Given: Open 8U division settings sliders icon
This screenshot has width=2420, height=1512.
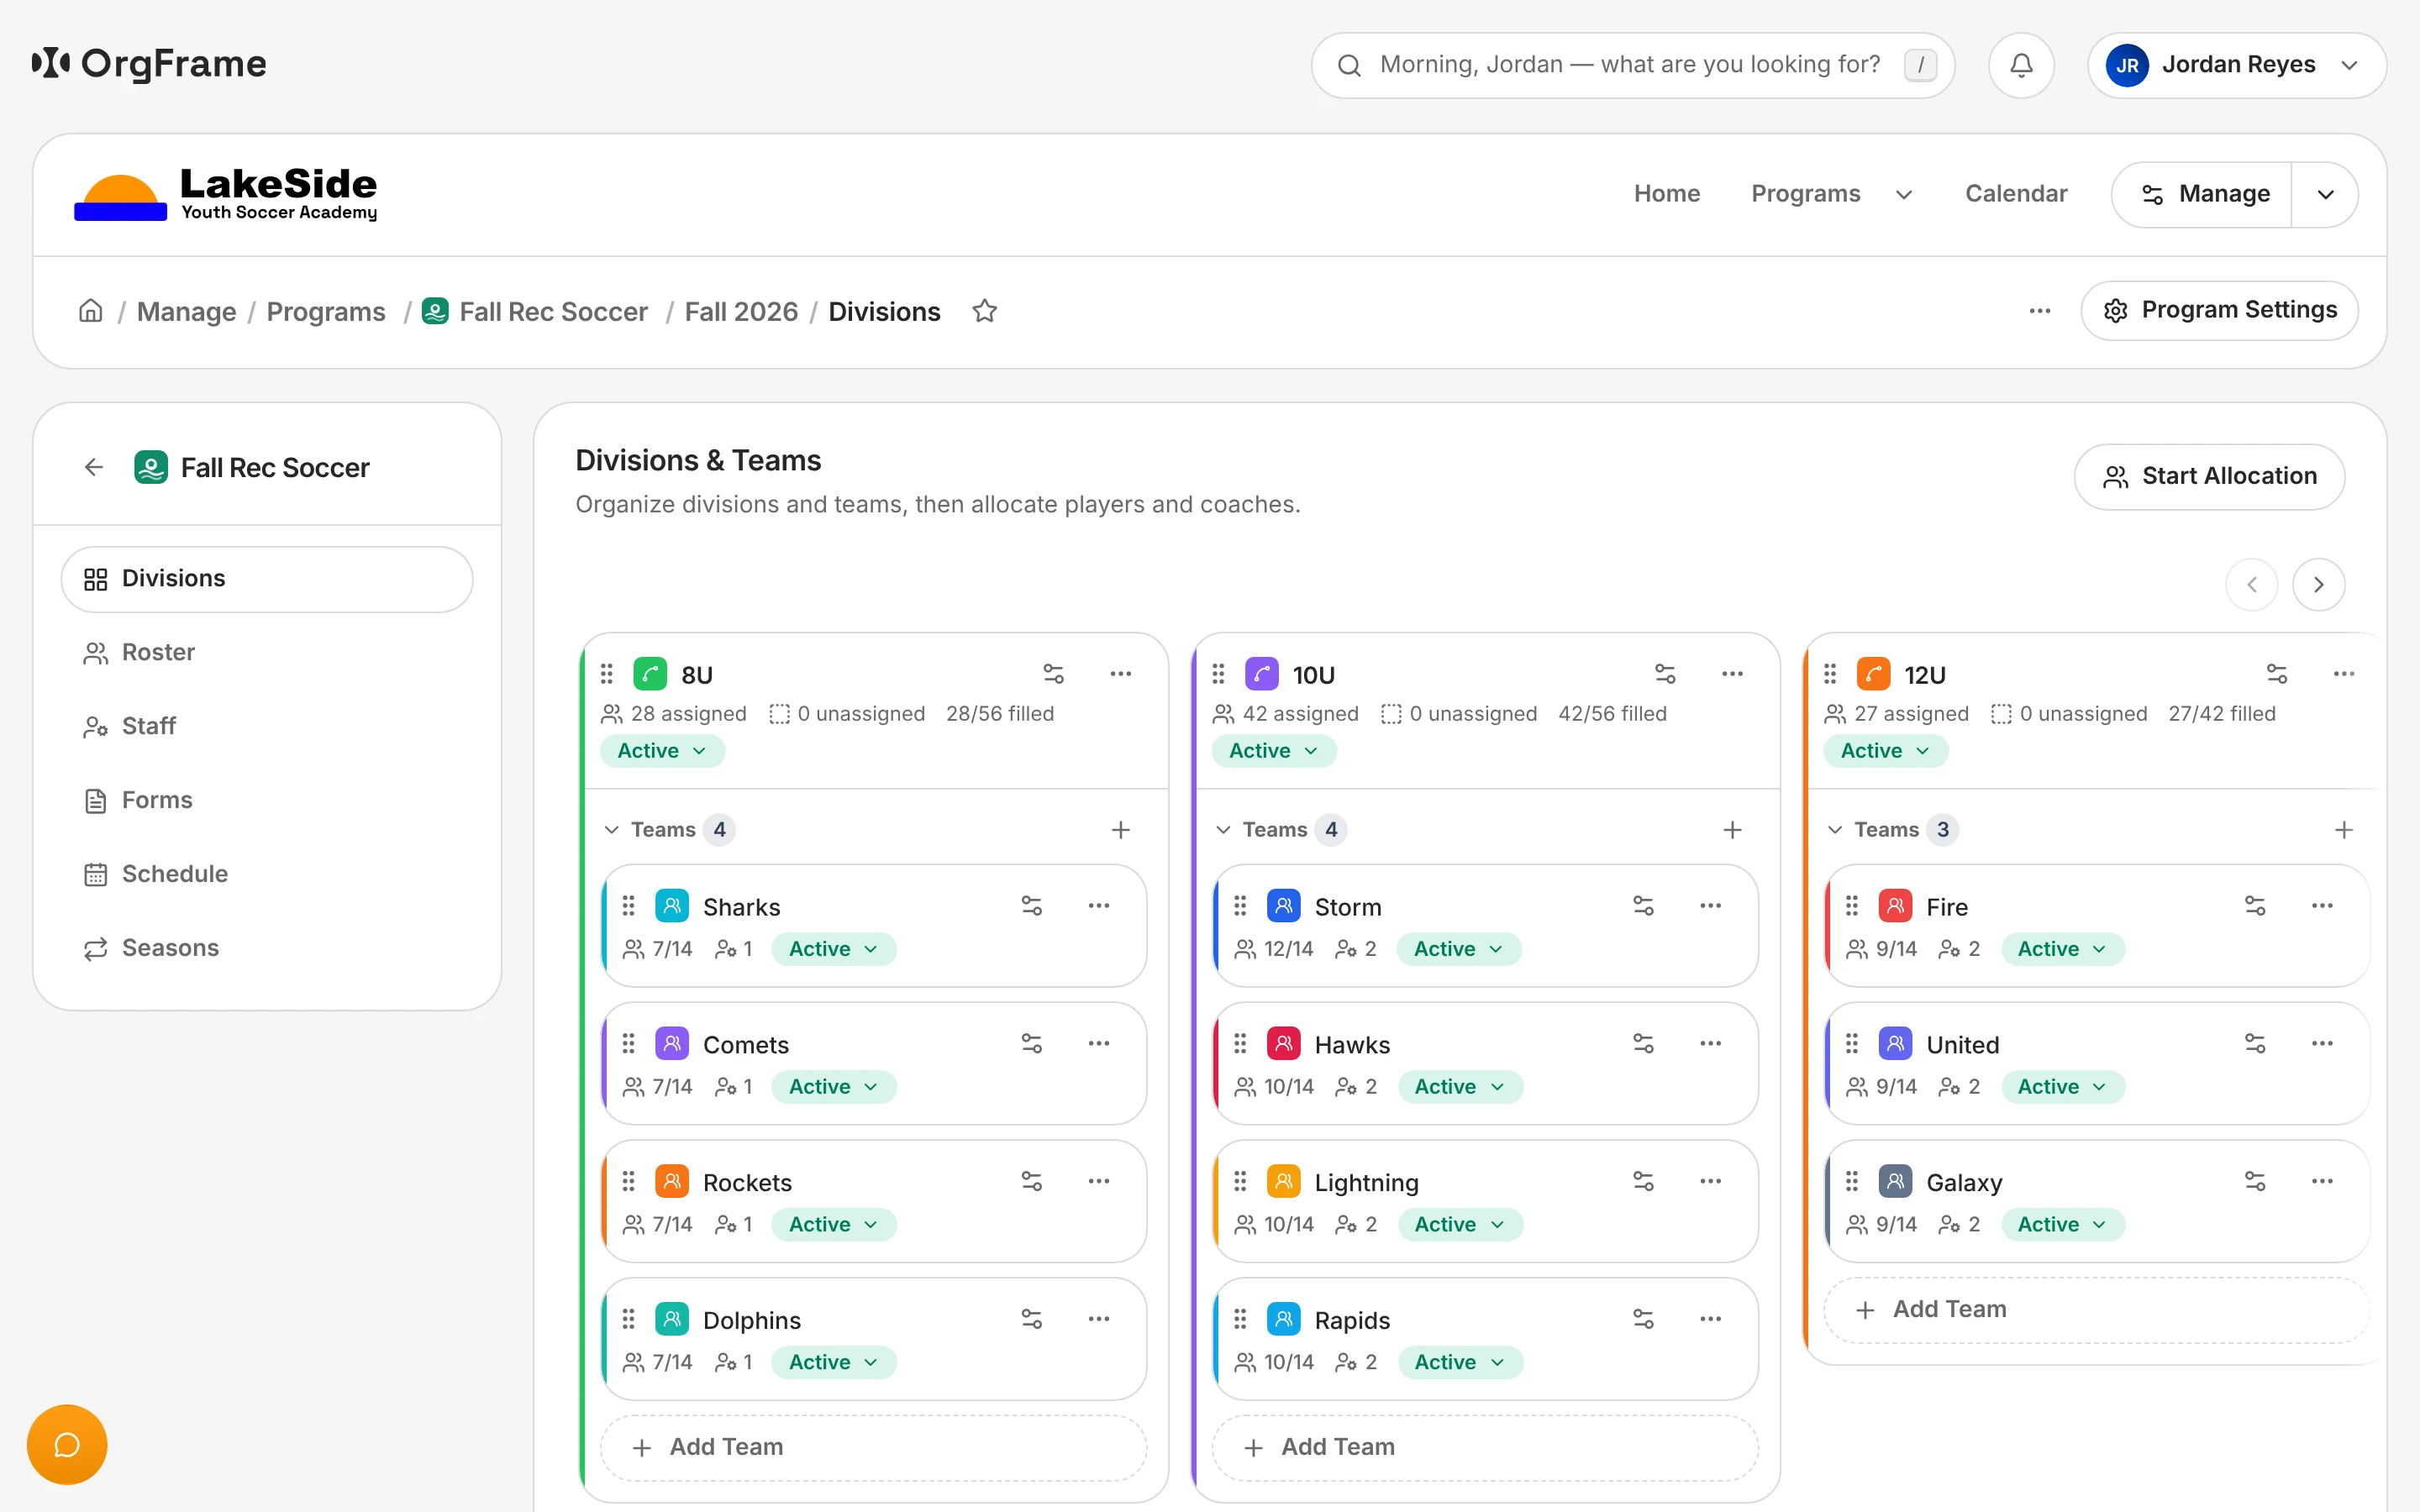Looking at the screenshot, I should click(x=1054, y=674).
